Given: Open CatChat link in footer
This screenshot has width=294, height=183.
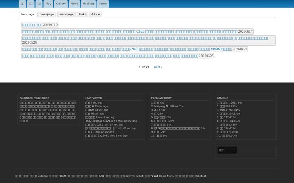Looking at the screenshot, I should click(42, 176).
